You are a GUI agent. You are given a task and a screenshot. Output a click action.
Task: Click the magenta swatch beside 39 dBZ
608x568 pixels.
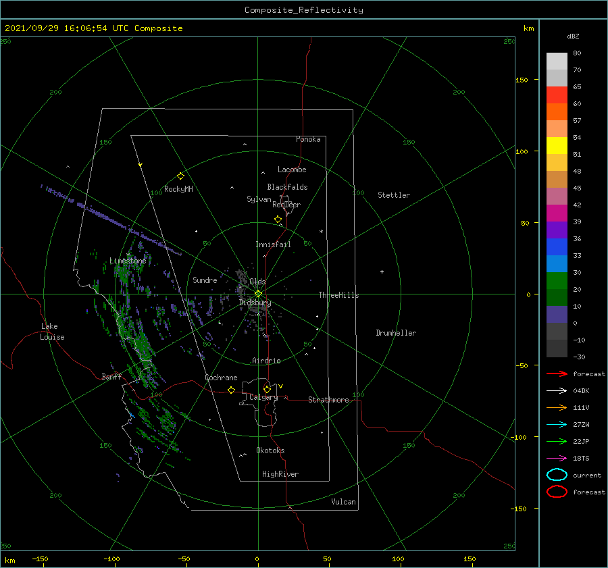pos(557,213)
